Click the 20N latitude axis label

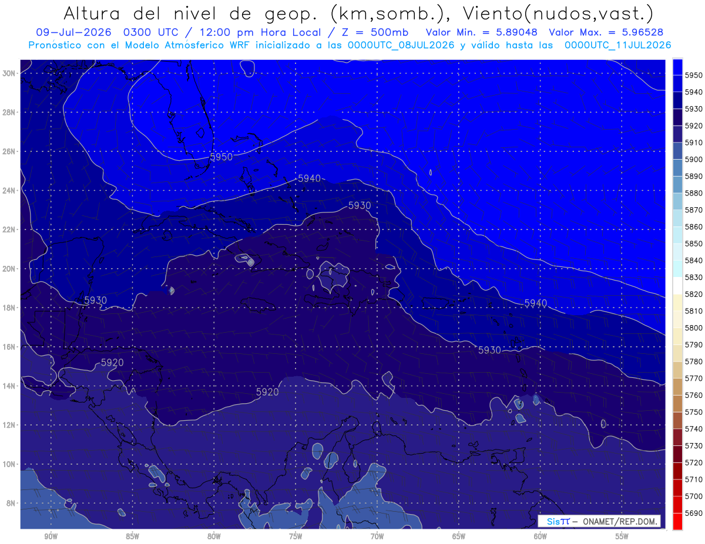pyautogui.click(x=9, y=269)
